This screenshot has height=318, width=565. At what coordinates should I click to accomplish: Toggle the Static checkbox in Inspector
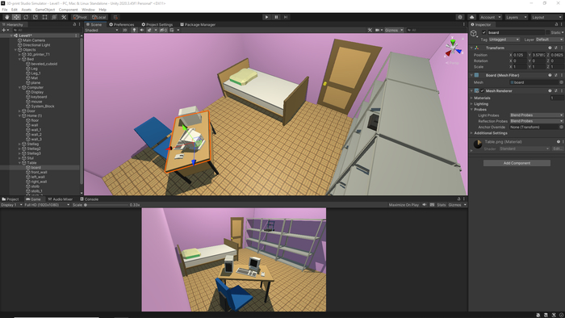548,32
